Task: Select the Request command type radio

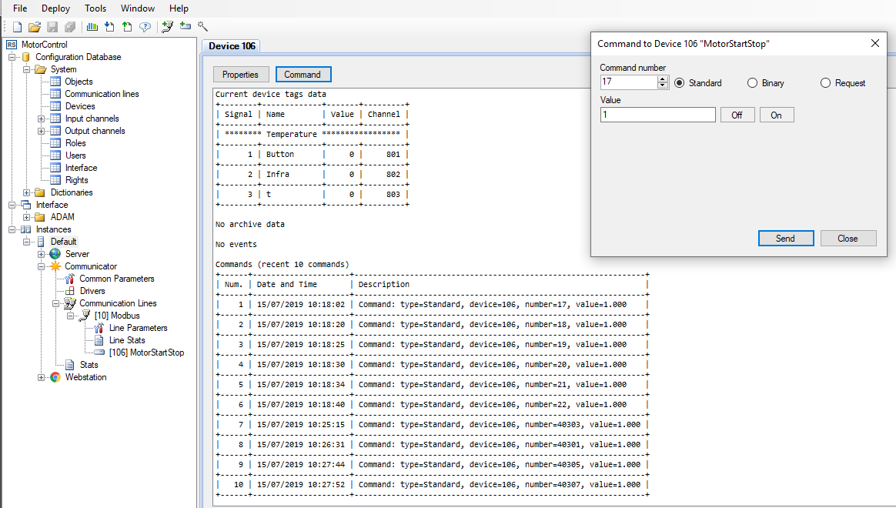Action: coord(825,83)
